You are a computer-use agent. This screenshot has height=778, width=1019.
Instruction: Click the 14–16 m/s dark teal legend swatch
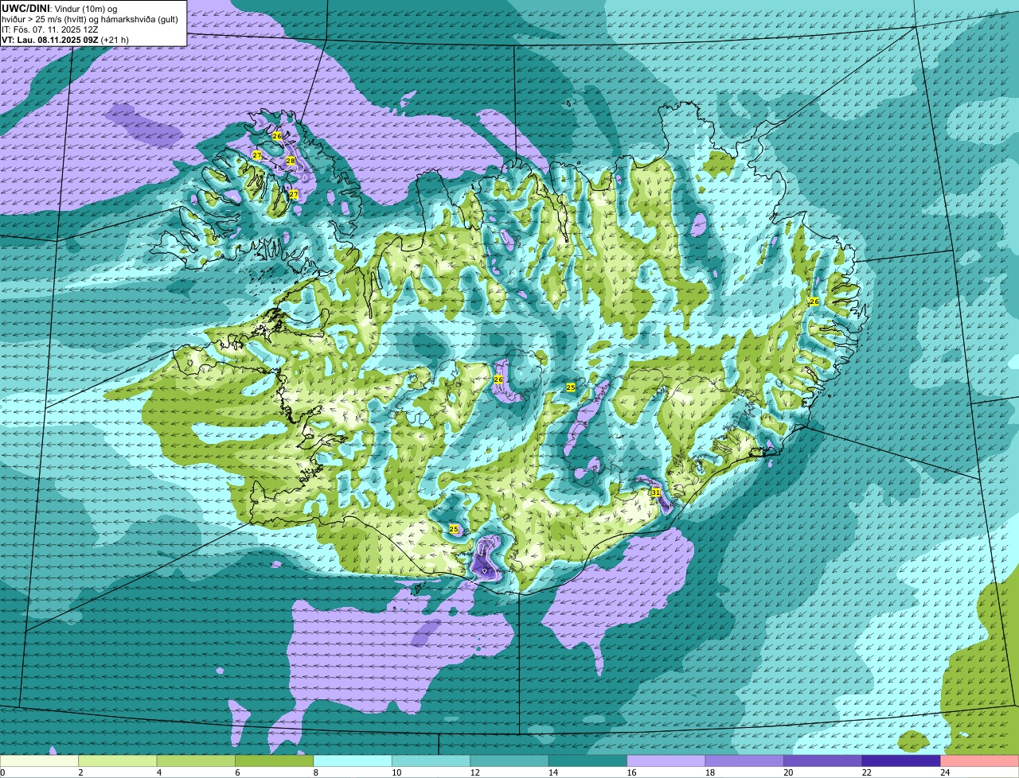(x=588, y=761)
